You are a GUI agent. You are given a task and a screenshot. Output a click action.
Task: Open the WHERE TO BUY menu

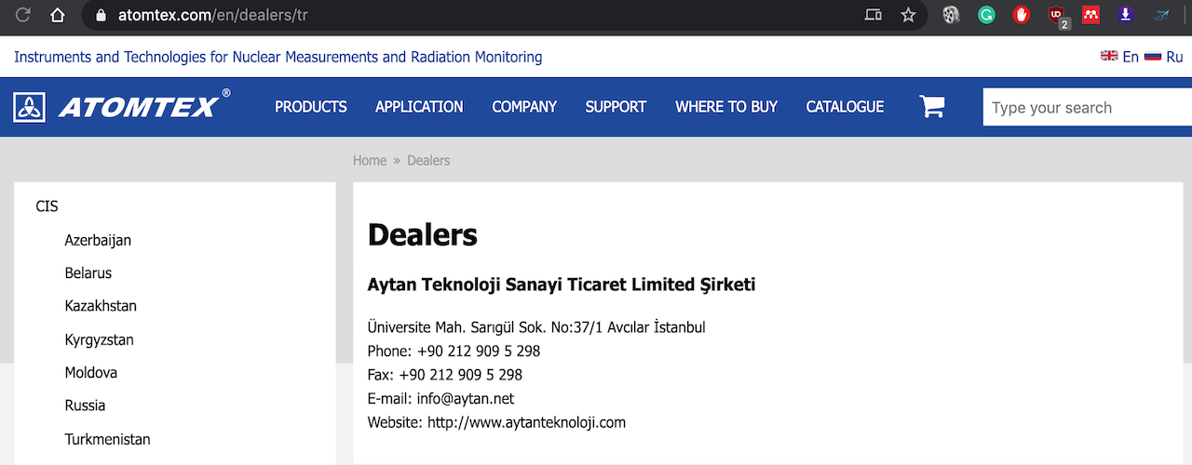pos(726,107)
